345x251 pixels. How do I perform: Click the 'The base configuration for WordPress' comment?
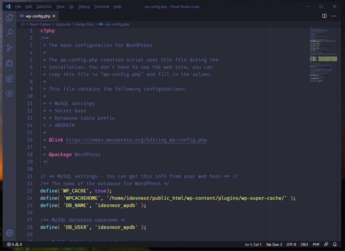[100, 45]
